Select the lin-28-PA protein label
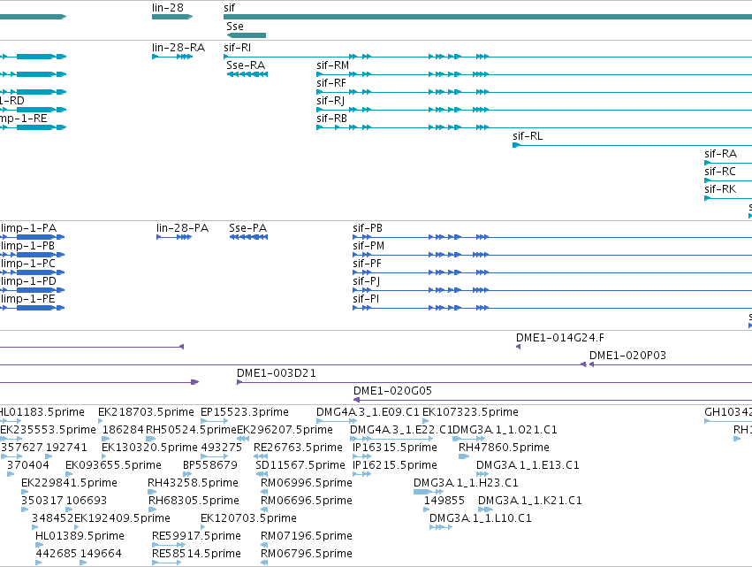 coord(182,228)
